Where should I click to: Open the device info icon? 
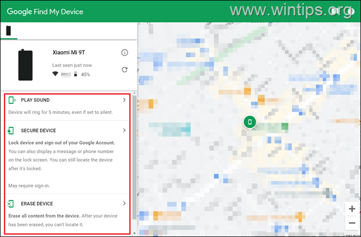click(x=124, y=52)
